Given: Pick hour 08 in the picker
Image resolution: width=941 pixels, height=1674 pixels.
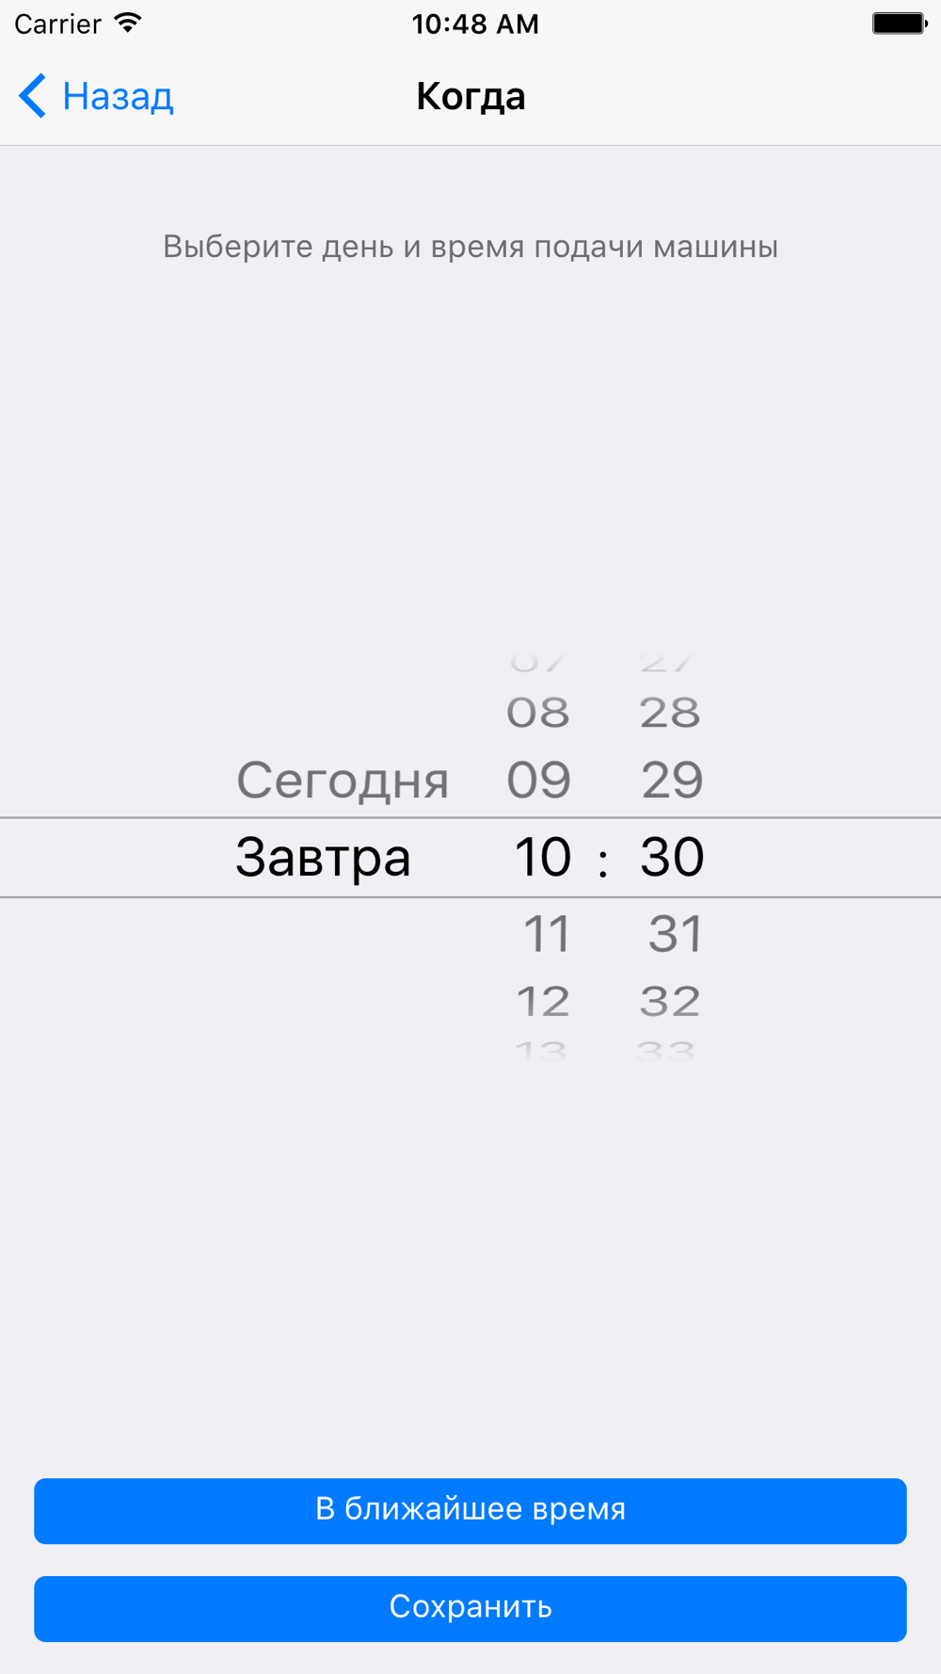Looking at the screenshot, I should [x=538, y=713].
